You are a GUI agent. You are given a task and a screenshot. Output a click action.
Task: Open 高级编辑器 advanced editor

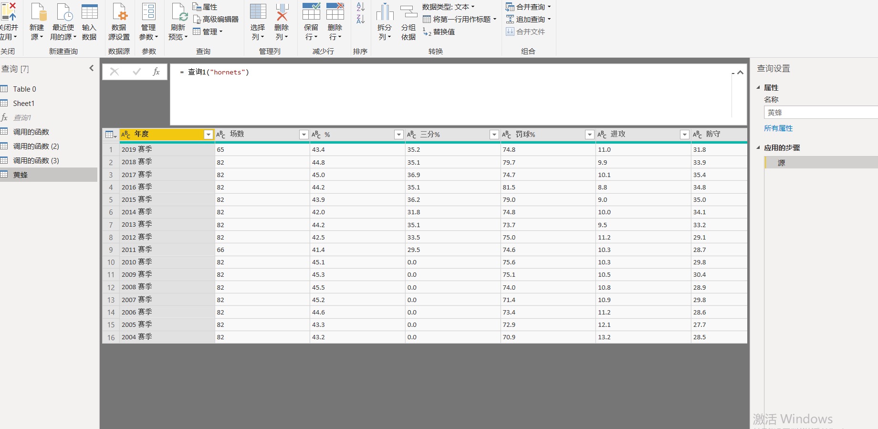pyautogui.click(x=216, y=19)
